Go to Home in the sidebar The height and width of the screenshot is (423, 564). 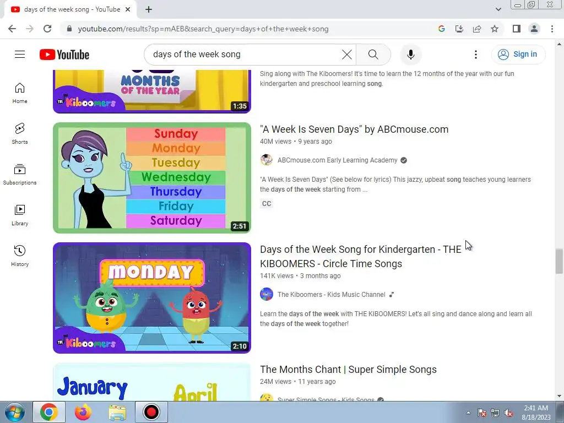click(20, 93)
